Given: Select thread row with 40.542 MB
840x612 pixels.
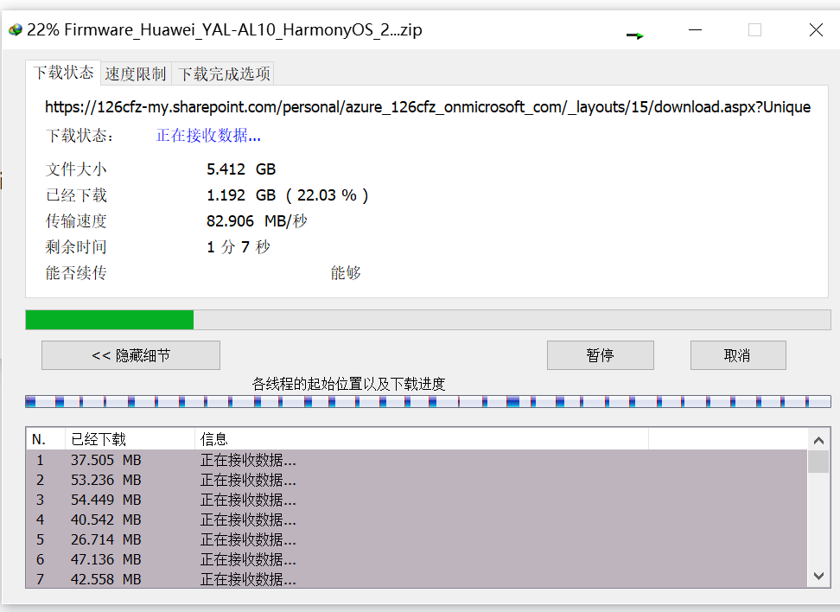Looking at the screenshot, I should point(417,520).
